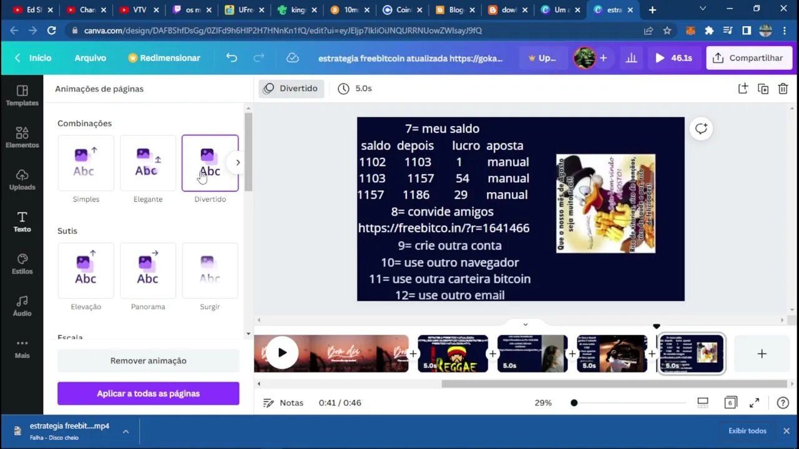Switch to the Um a... browser tab
799x449 pixels.
[559, 10]
